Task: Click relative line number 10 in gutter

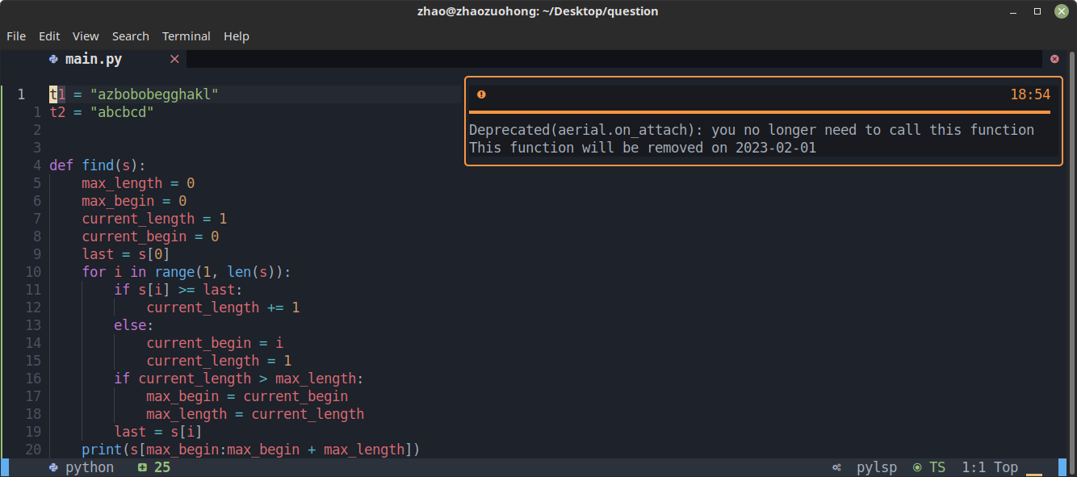Action: 33,272
